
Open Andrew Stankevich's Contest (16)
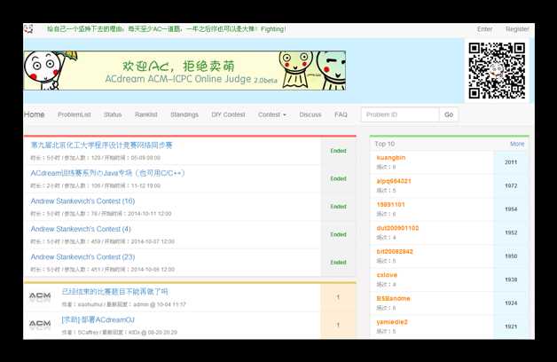tap(82, 201)
